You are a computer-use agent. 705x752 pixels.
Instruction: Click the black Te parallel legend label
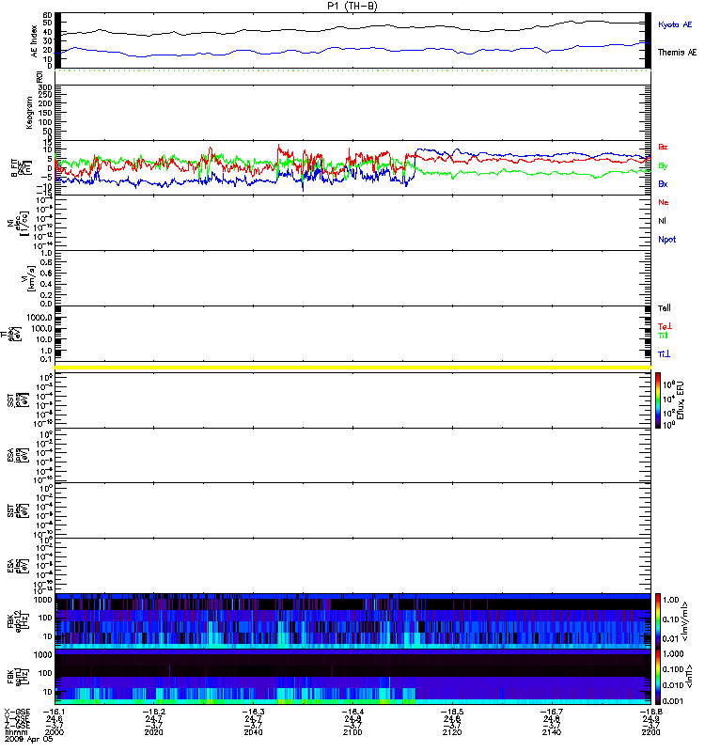[x=665, y=308]
